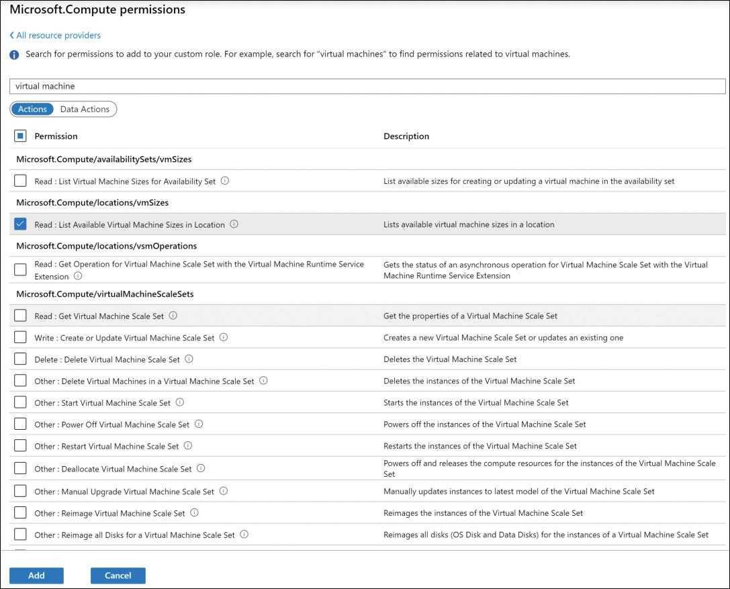The image size is (730, 589).
Task: Show info for Power Off Virtual Machine Scale Set
Action: coord(199,424)
